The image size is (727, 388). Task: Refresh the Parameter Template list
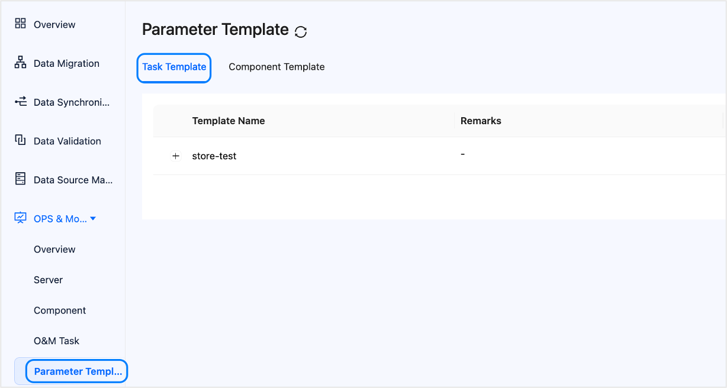[301, 31]
